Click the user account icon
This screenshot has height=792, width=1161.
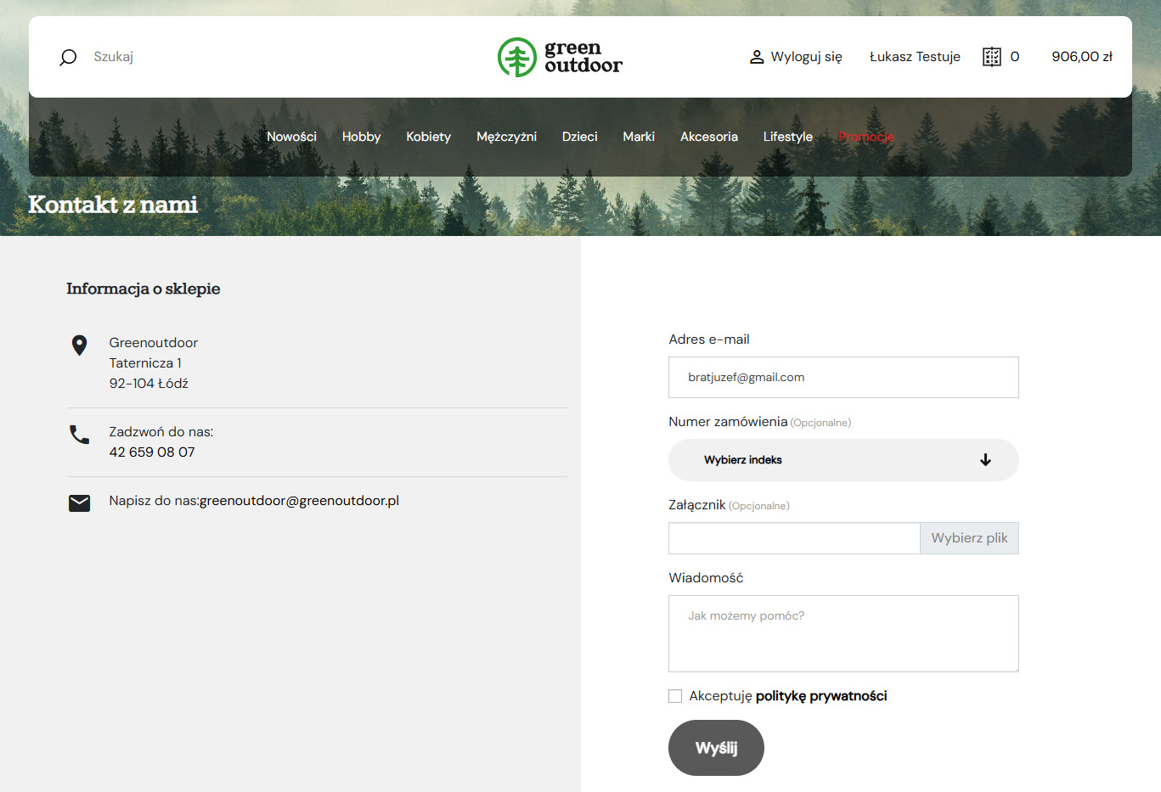[x=756, y=57]
